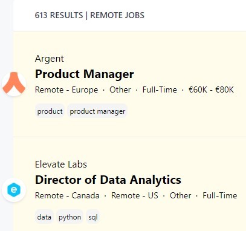Viewport: 246px width, 231px height.
Task: Filter by the 'data' tag
Action: 44,217
